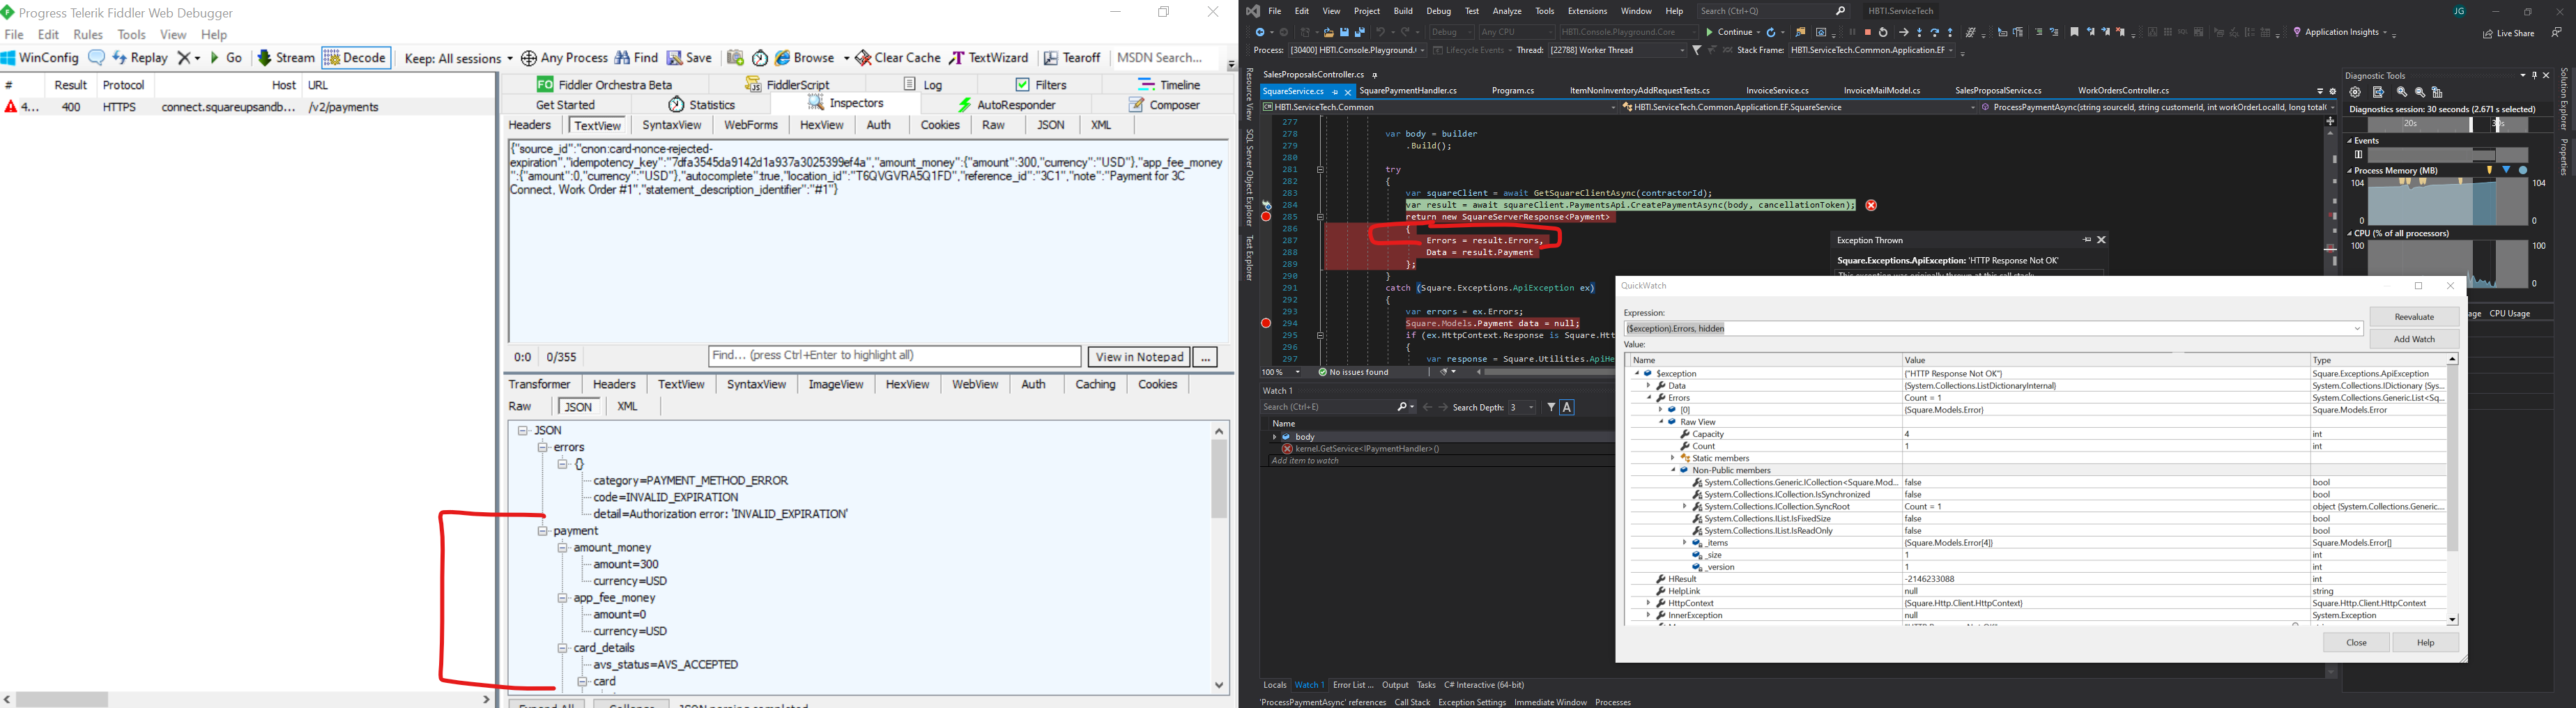The height and width of the screenshot is (708, 2576).
Task: Click the red Stop Debugging icon
Action: click(x=1869, y=32)
